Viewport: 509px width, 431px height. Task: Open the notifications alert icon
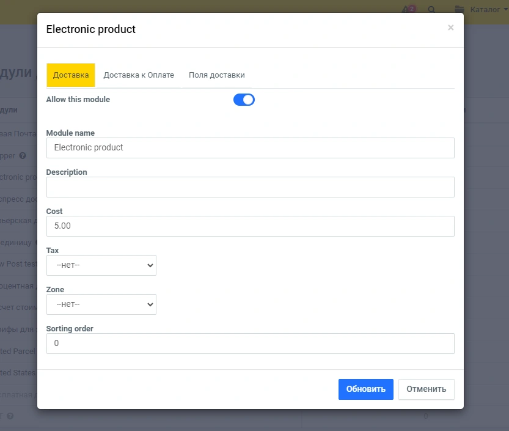406,10
